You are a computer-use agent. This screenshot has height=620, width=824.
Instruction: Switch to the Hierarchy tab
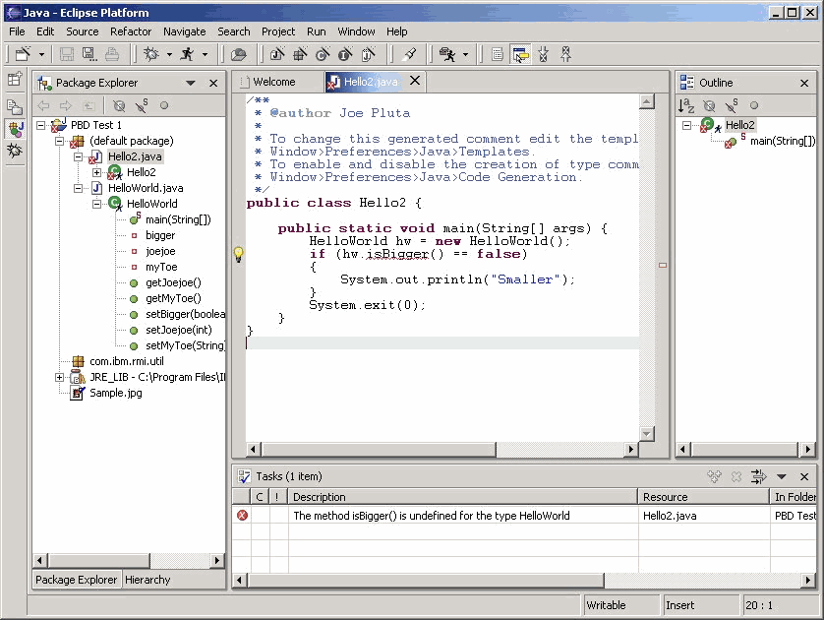coord(147,580)
